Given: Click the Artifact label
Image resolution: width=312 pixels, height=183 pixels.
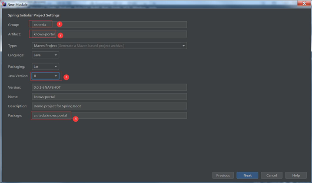Looking at the screenshot, I should [14, 34].
